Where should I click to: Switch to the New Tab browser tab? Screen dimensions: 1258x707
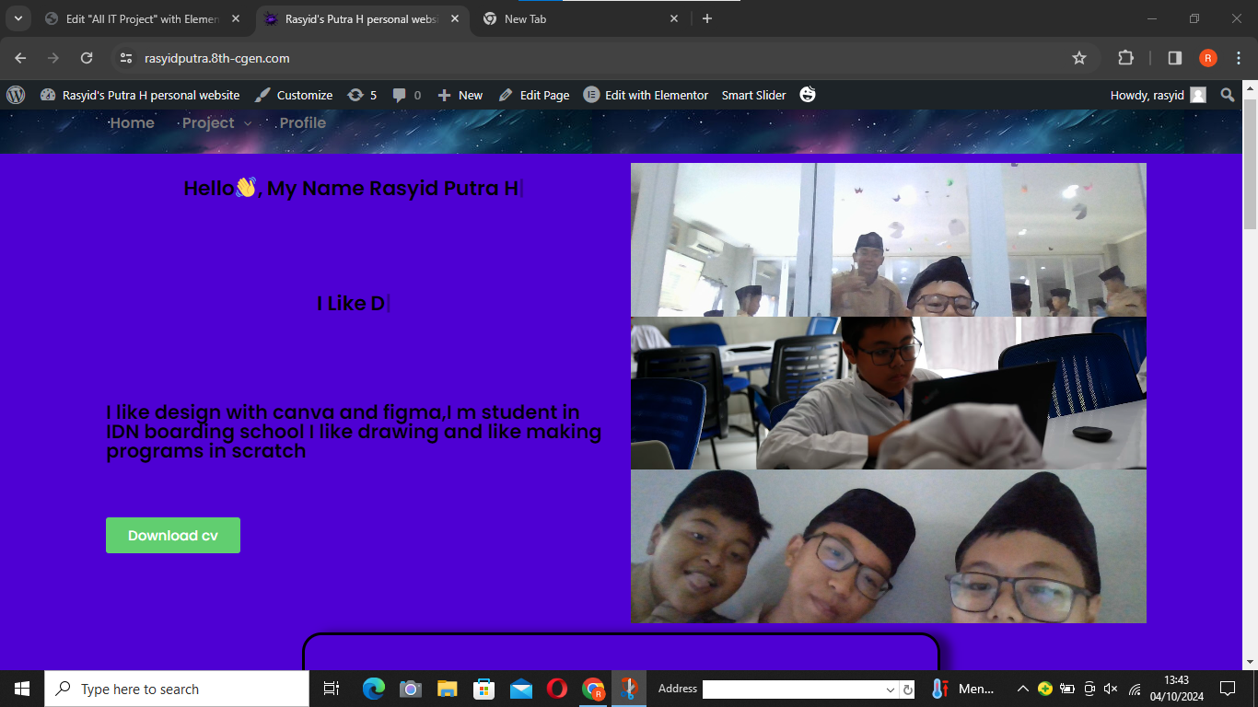[580, 18]
